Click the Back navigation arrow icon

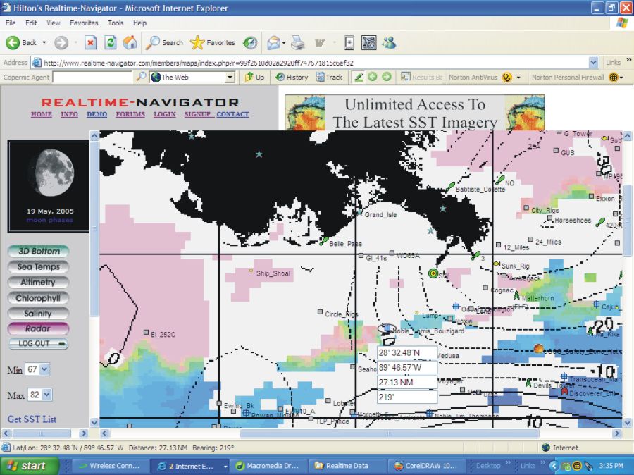click(x=13, y=42)
